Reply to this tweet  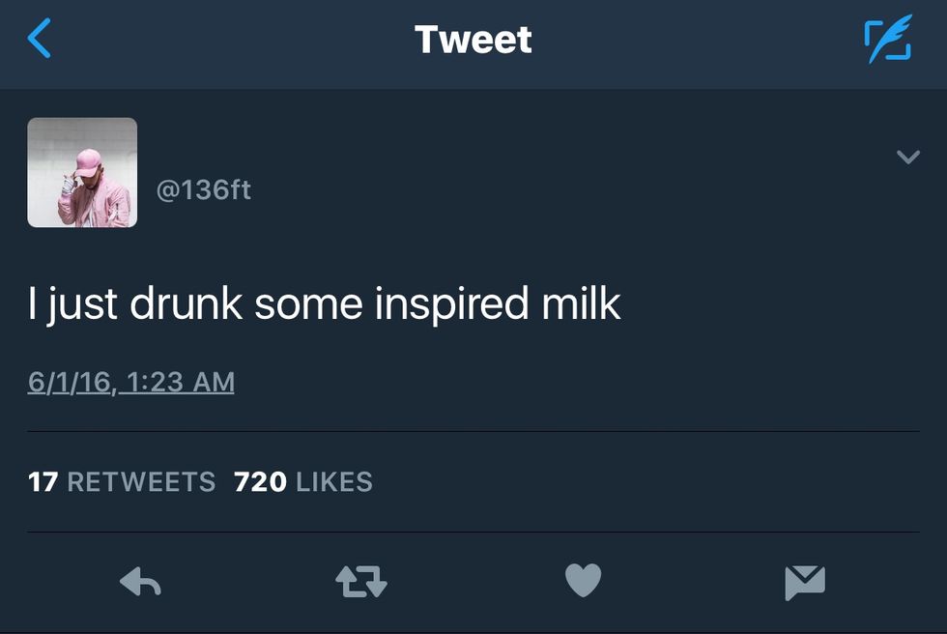coord(140,581)
